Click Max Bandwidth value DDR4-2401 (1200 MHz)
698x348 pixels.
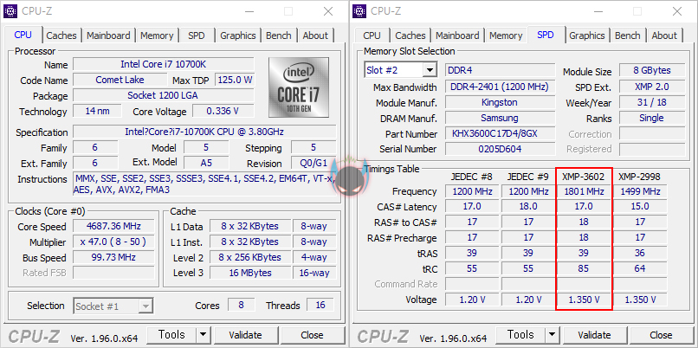[x=500, y=87]
